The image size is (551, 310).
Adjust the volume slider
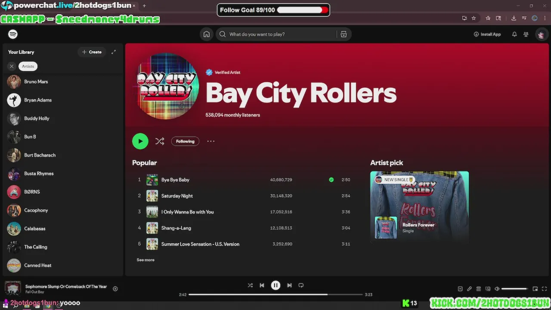pos(514,289)
